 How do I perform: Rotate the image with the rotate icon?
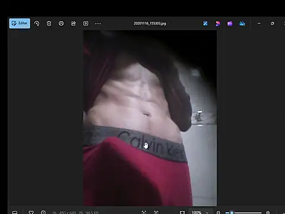(37, 24)
